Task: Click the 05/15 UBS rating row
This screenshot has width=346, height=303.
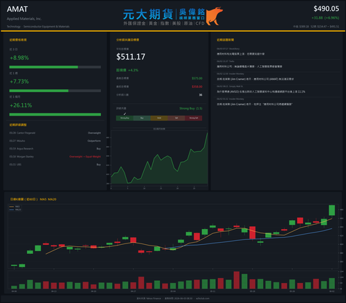Action: tap(55, 165)
